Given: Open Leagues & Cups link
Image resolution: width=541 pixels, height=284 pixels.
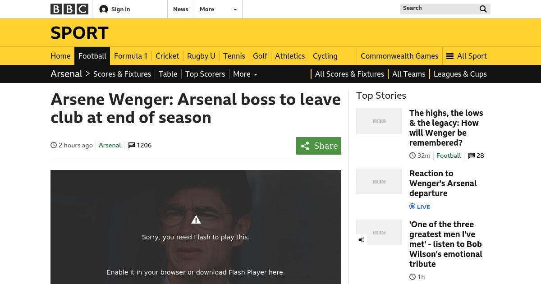Looking at the screenshot, I should [460, 74].
